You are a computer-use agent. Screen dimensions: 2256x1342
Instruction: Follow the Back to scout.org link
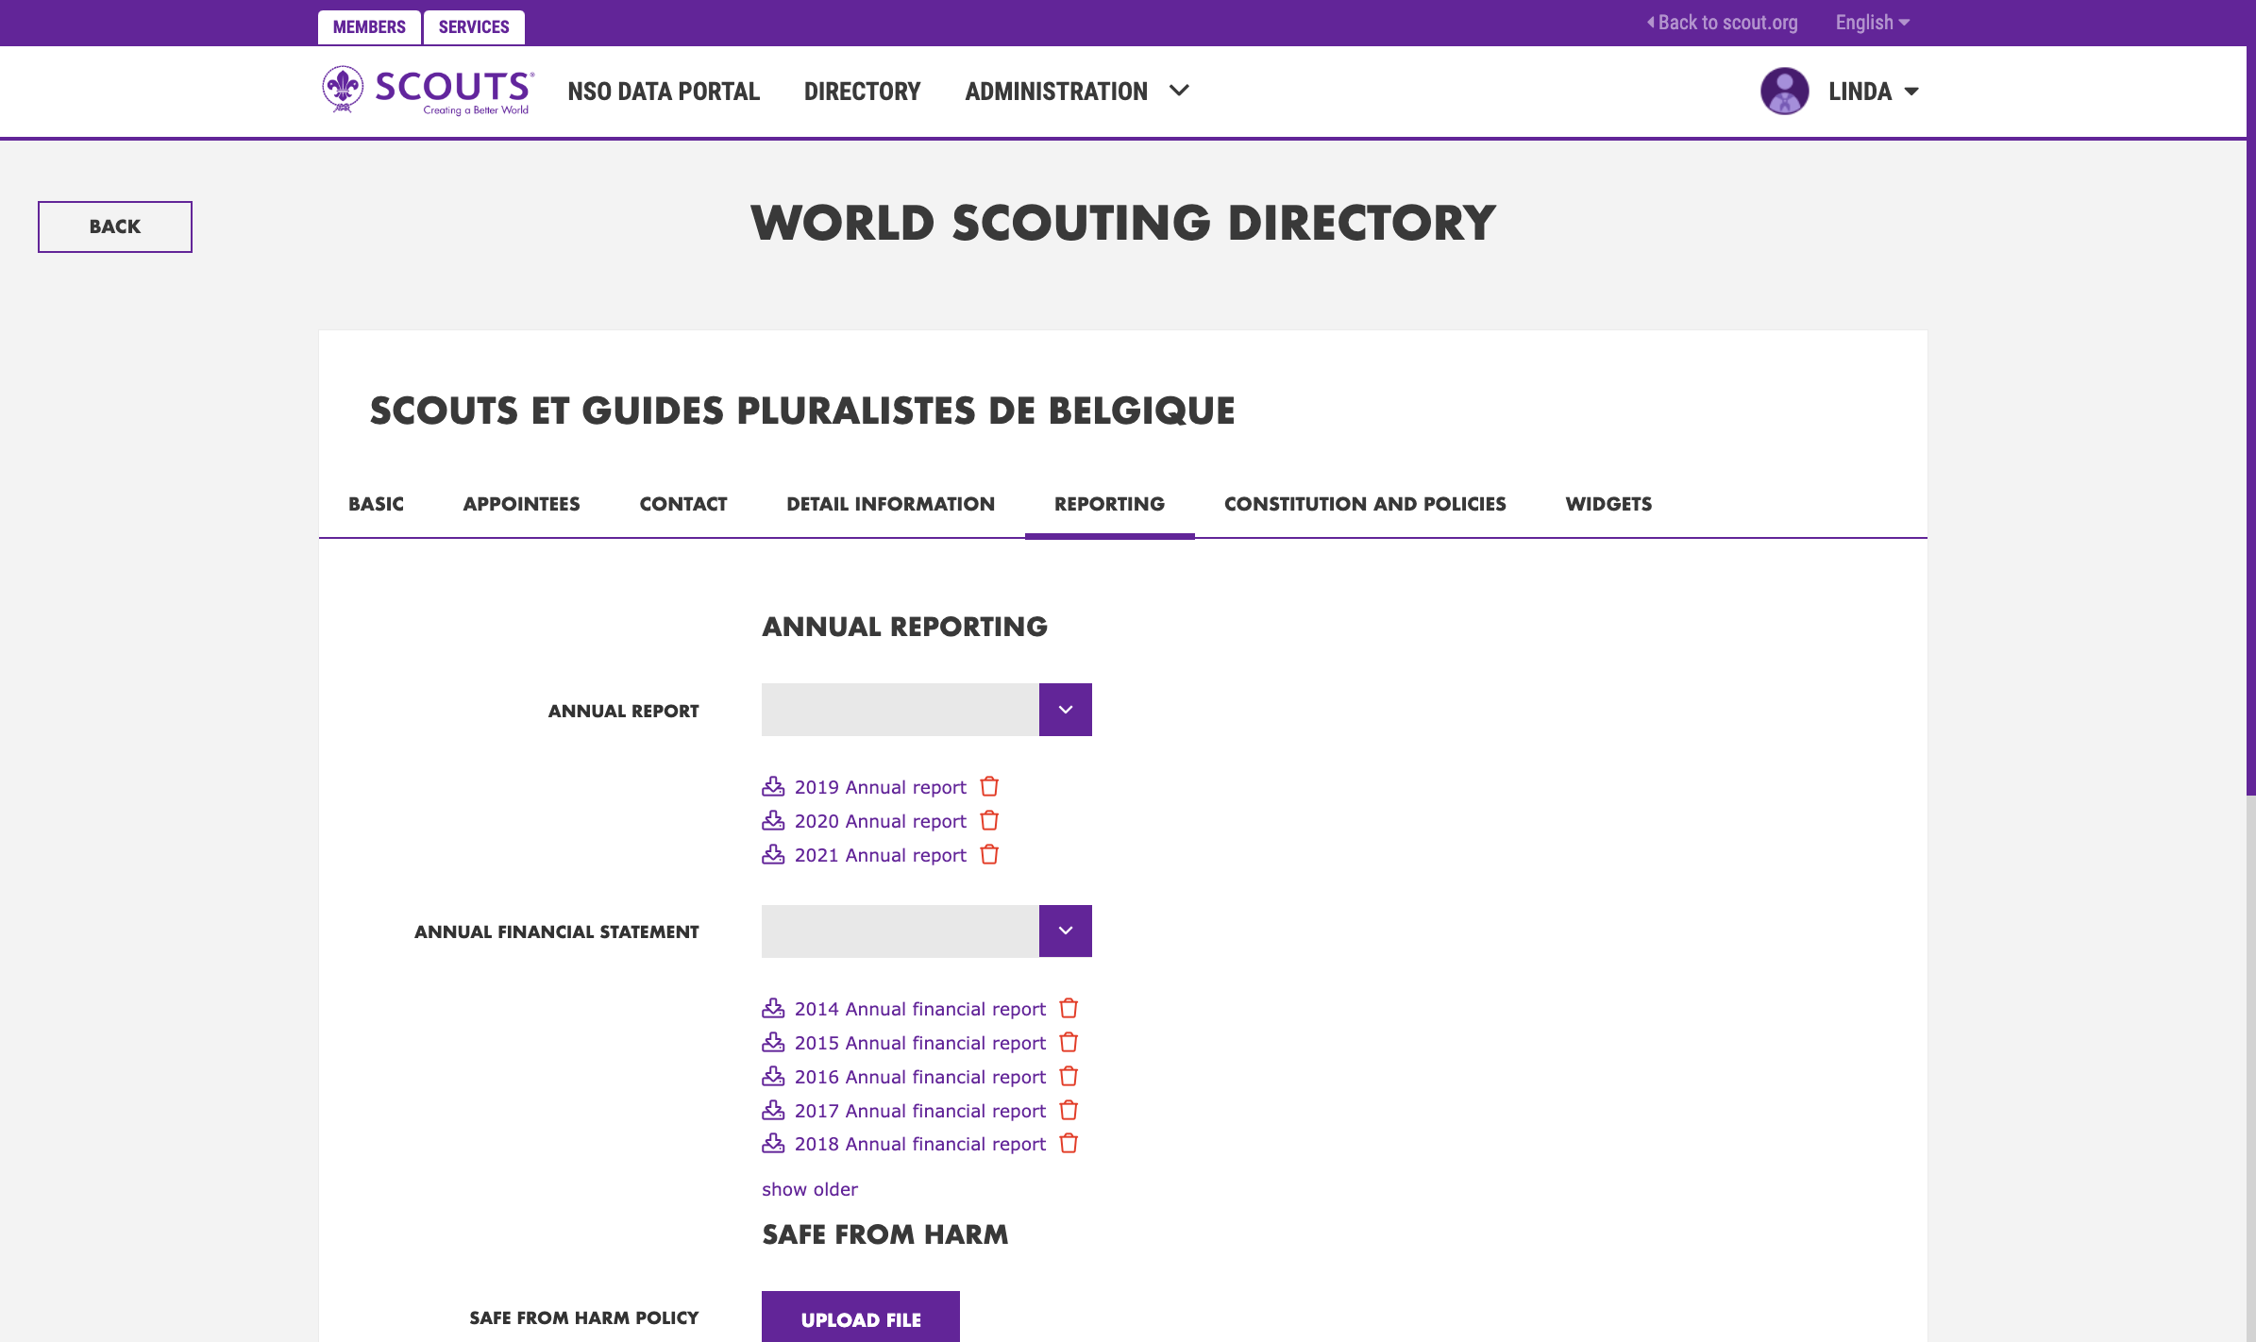[1723, 23]
